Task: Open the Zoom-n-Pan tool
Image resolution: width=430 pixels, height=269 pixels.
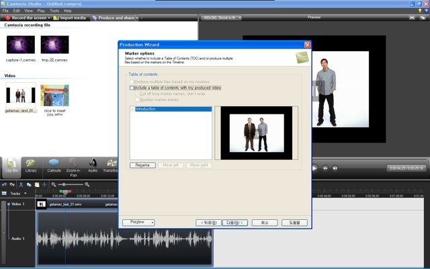Action: click(x=73, y=167)
